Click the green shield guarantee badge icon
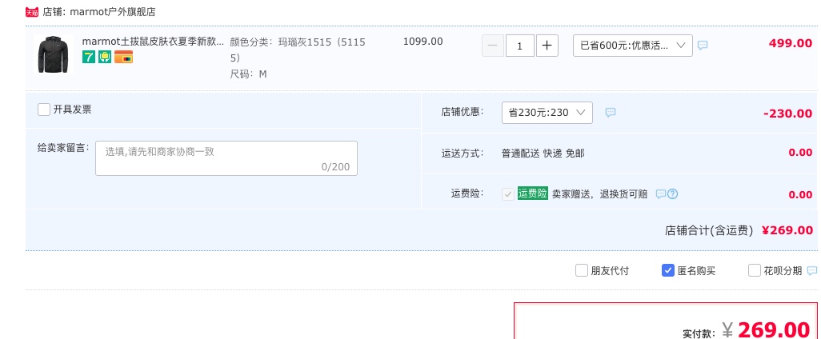Screen dimensions: 821x339 (105, 57)
